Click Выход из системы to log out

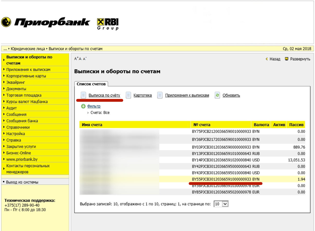tap(22, 182)
